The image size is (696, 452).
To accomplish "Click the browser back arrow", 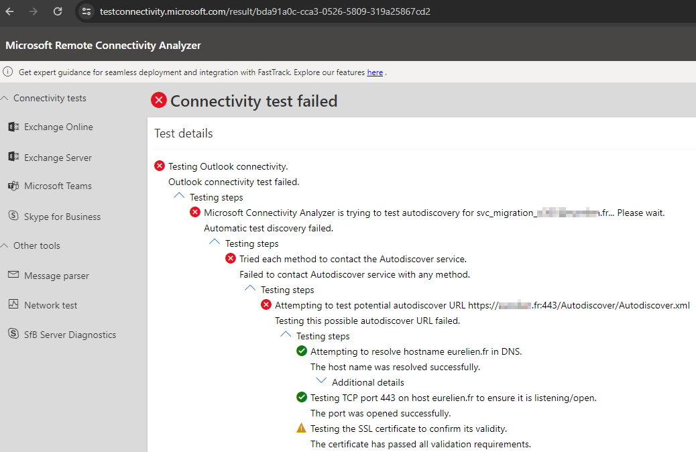I will click(x=9, y=11).
